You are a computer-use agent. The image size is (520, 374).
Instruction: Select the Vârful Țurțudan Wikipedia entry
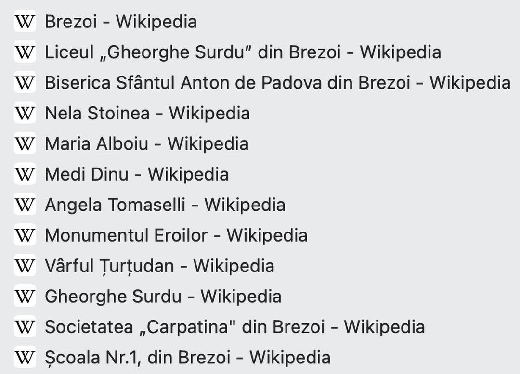click(159, 266)
